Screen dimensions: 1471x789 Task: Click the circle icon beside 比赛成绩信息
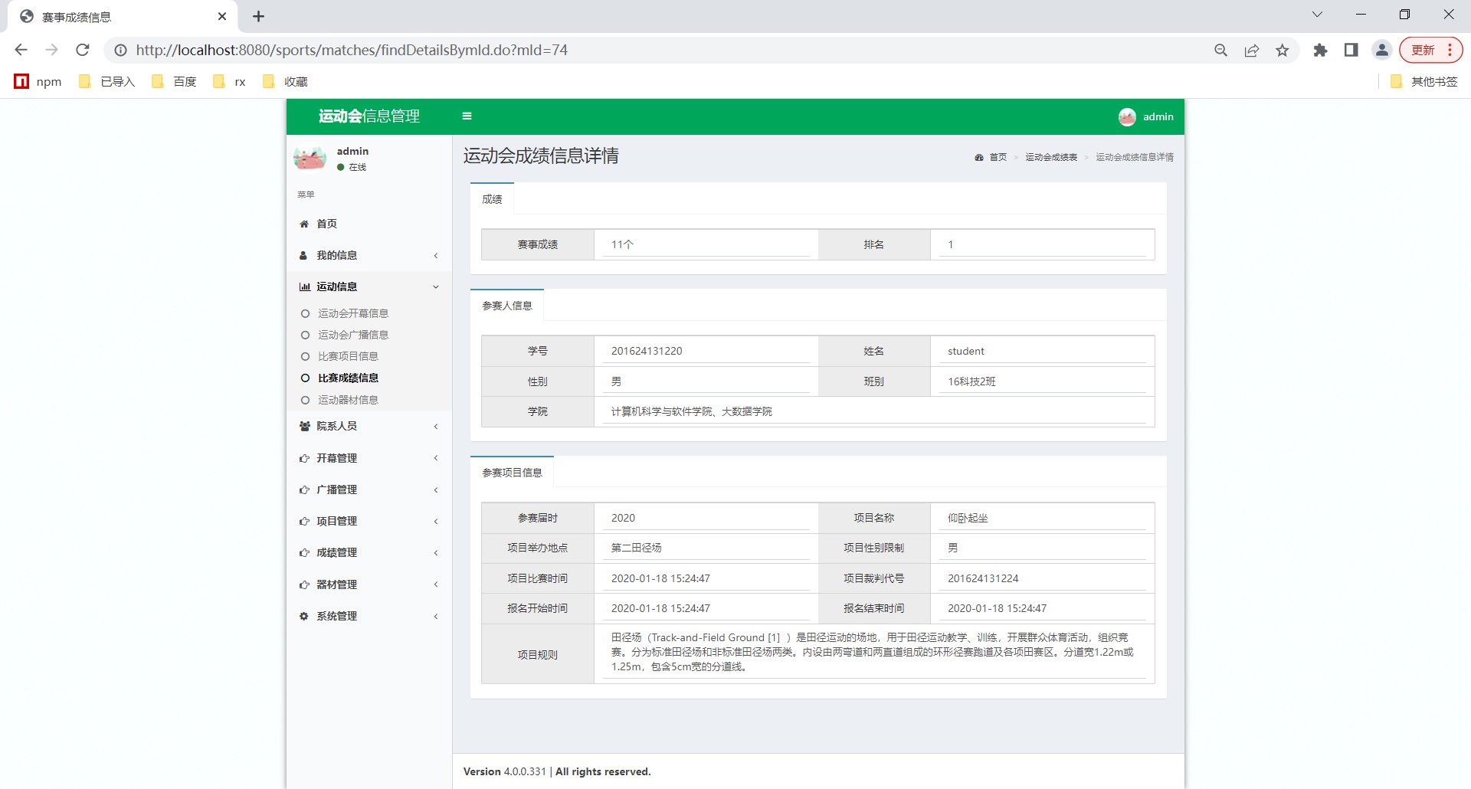point(305,378)
